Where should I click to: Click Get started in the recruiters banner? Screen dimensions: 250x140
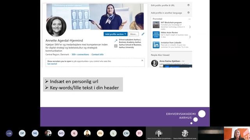tap(52, 64)
